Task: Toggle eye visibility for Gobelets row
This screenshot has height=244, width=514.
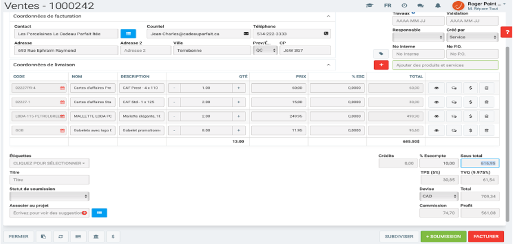Action: (x=436, y=130)
